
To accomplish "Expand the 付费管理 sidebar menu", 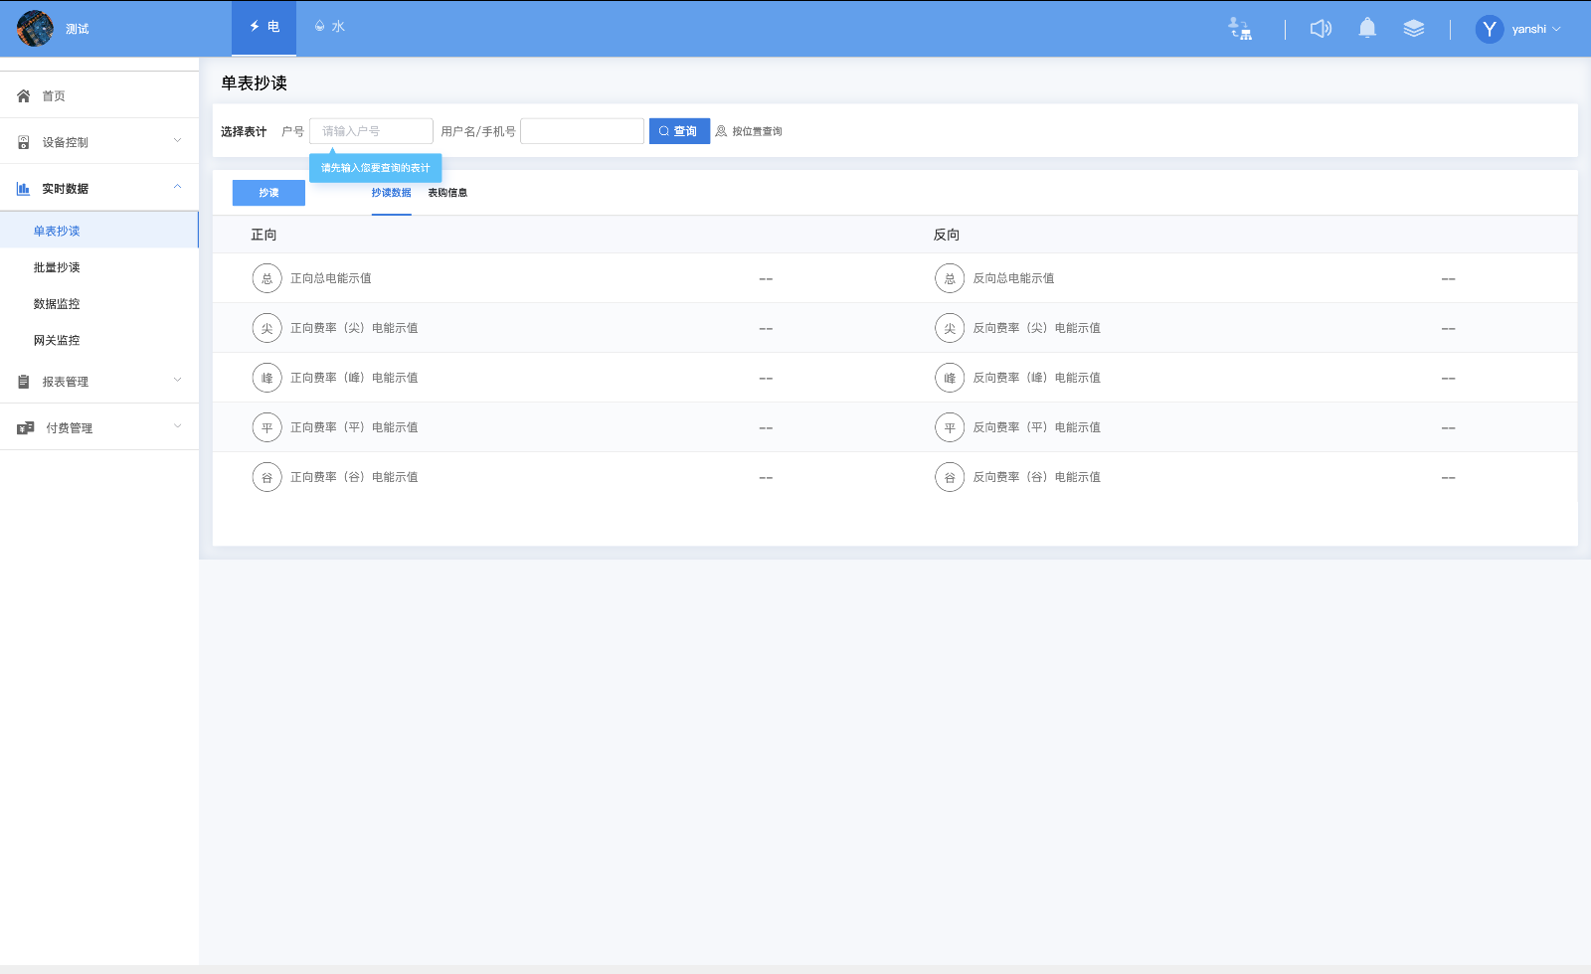I will click(99, 427).
